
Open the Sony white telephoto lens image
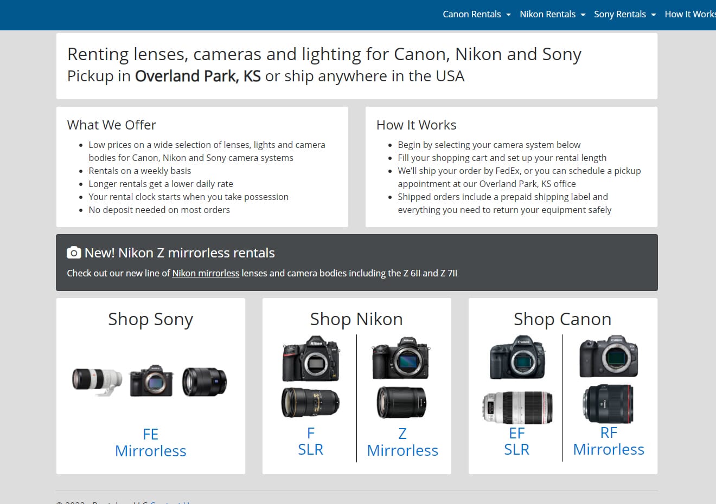(97, 382)
